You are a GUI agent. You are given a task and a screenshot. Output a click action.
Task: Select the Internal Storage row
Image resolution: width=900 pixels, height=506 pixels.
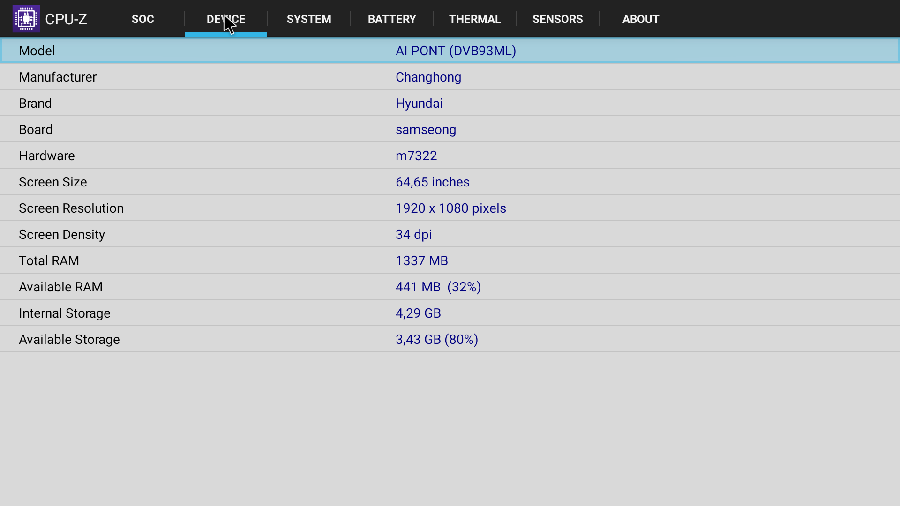[x=450, y=313]
